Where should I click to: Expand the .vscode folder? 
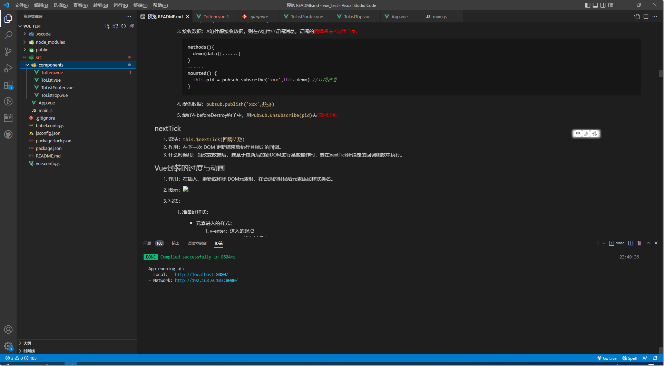point(78,34)
